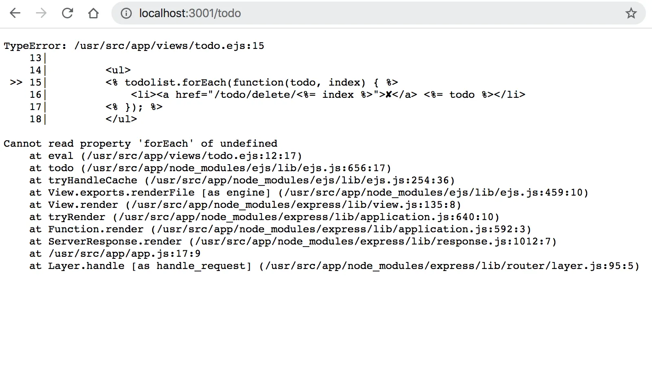Click the opening <ul> tag on line 14

pyautogui.click(x=118, y=70)
